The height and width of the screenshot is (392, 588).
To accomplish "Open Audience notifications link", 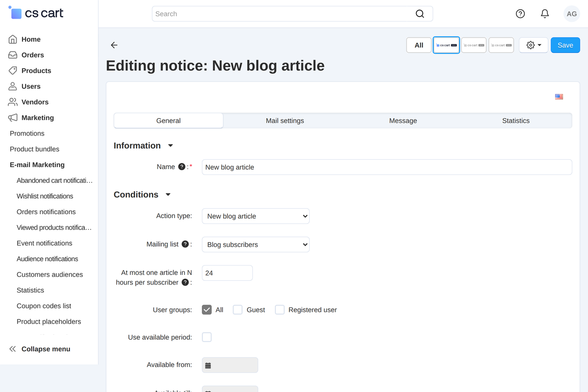I will pos(47,259).
